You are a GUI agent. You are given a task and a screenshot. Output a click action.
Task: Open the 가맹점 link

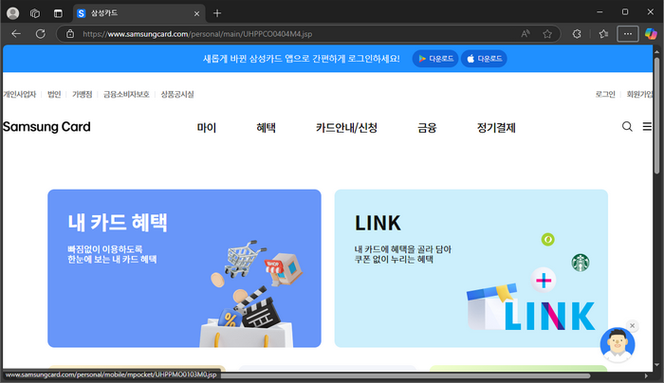coord(83,95)
